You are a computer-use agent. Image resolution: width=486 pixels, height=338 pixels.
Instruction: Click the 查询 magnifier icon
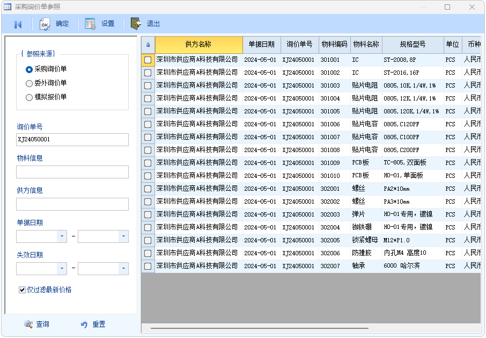click(x=28, y=324)
